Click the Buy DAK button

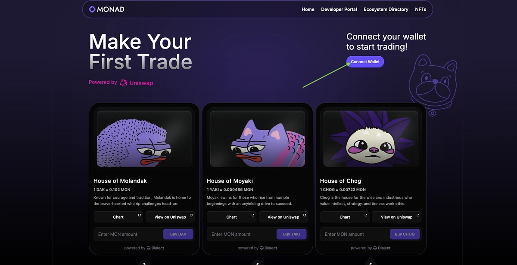[178, 234]
